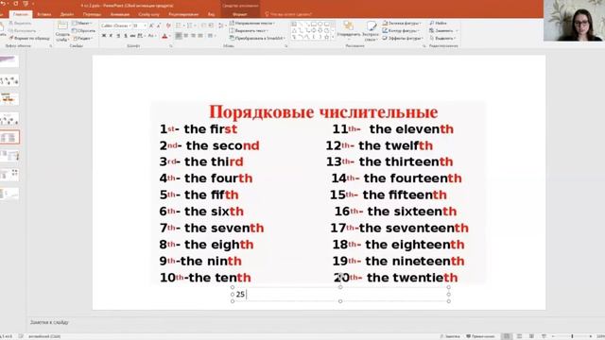Image resolution: width=605 pixels, height=340 pixels.
Task: Click the numbered list icon
Action: pyautogui.click(x=189, y=25)
